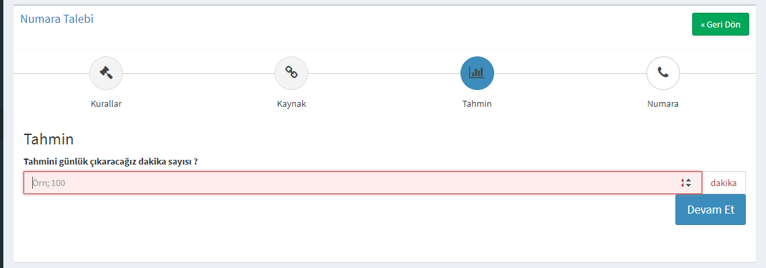Continue with the Devam Et button

(x=711, y=210)
